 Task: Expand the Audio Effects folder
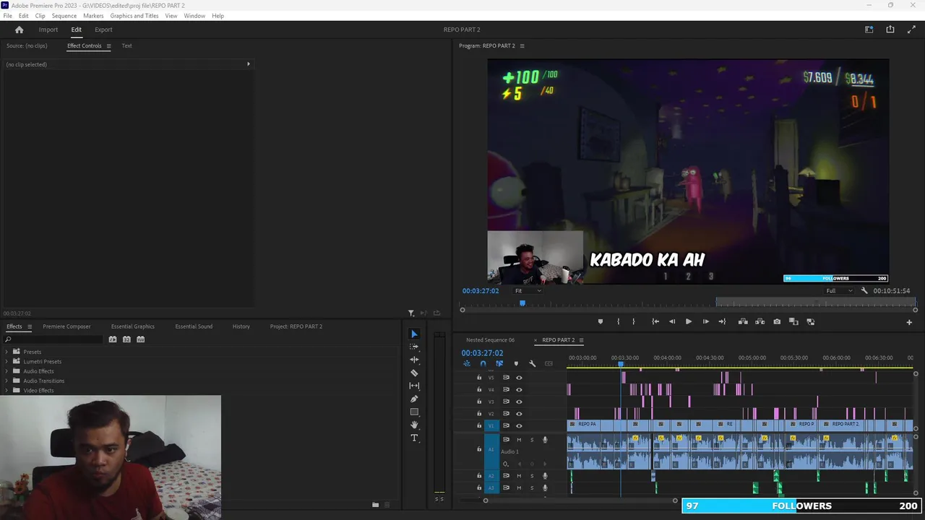7,371
